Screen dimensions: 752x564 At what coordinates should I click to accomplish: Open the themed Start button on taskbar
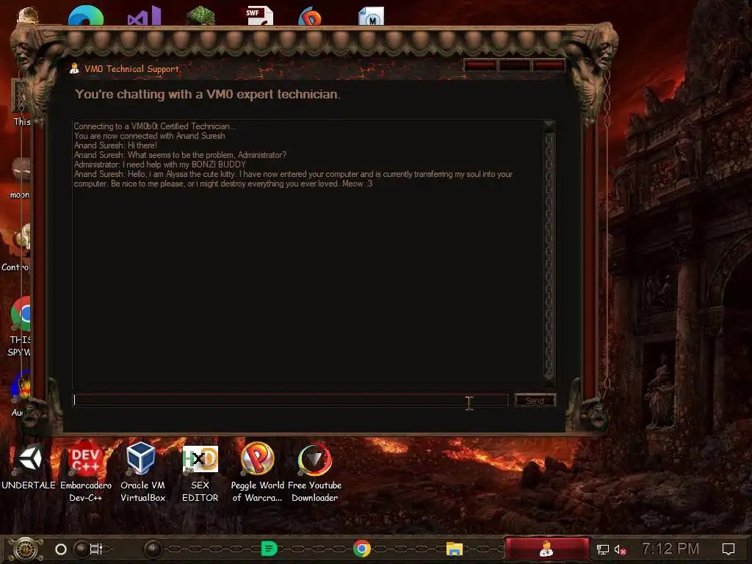pyautogui.click(x=26, y=549)
